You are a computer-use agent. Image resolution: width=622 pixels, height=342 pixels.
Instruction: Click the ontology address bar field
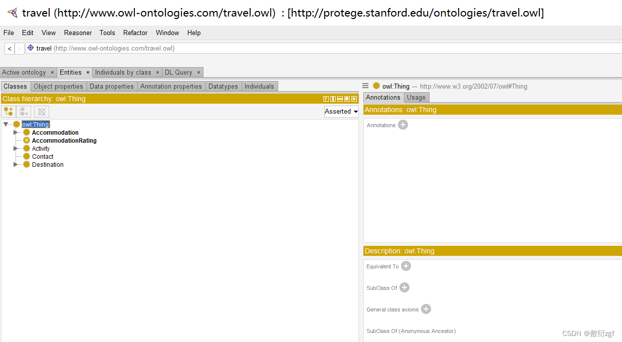[324, 48]
